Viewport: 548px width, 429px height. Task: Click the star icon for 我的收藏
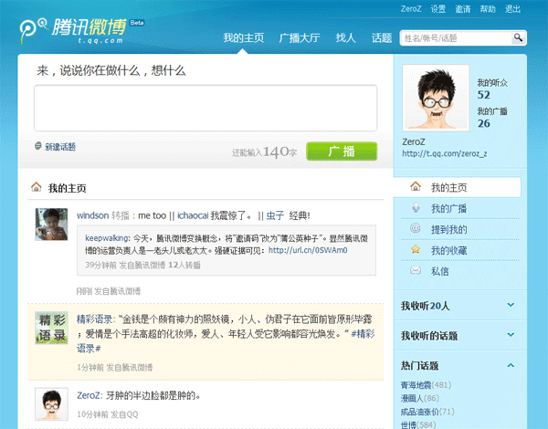pos(416,249)
